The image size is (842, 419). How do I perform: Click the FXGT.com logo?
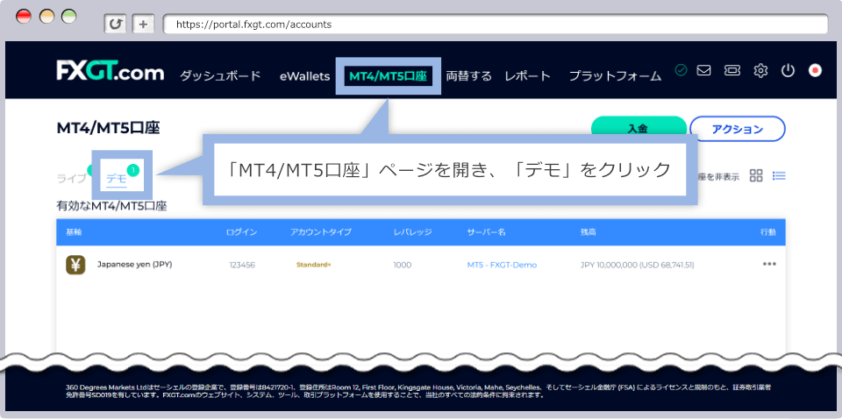(111, 71)
